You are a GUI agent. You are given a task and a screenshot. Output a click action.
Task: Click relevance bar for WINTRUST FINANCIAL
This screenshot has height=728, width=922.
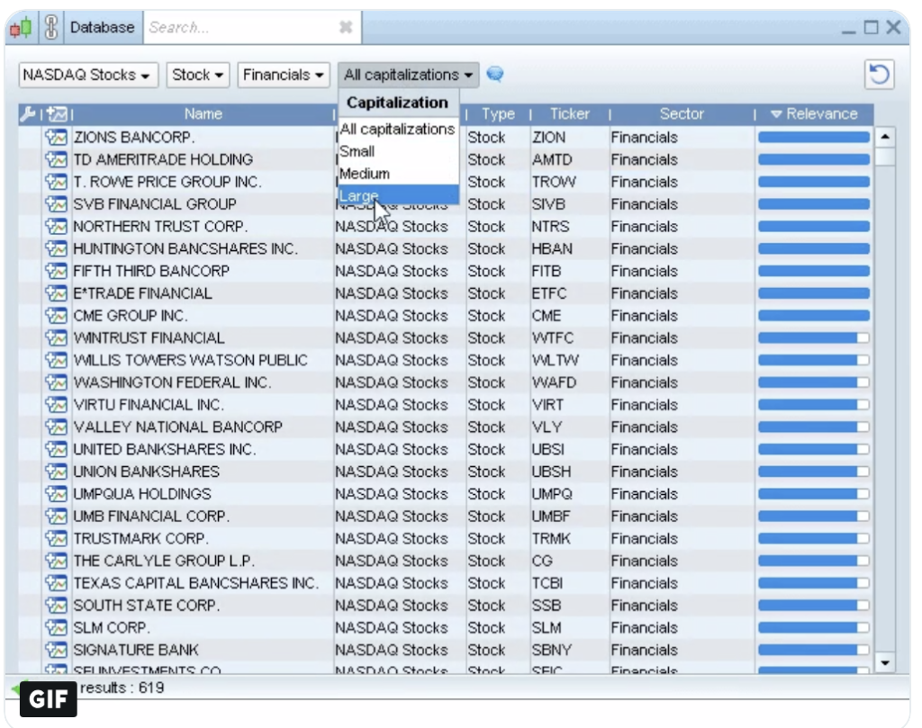tap(814, 338)
